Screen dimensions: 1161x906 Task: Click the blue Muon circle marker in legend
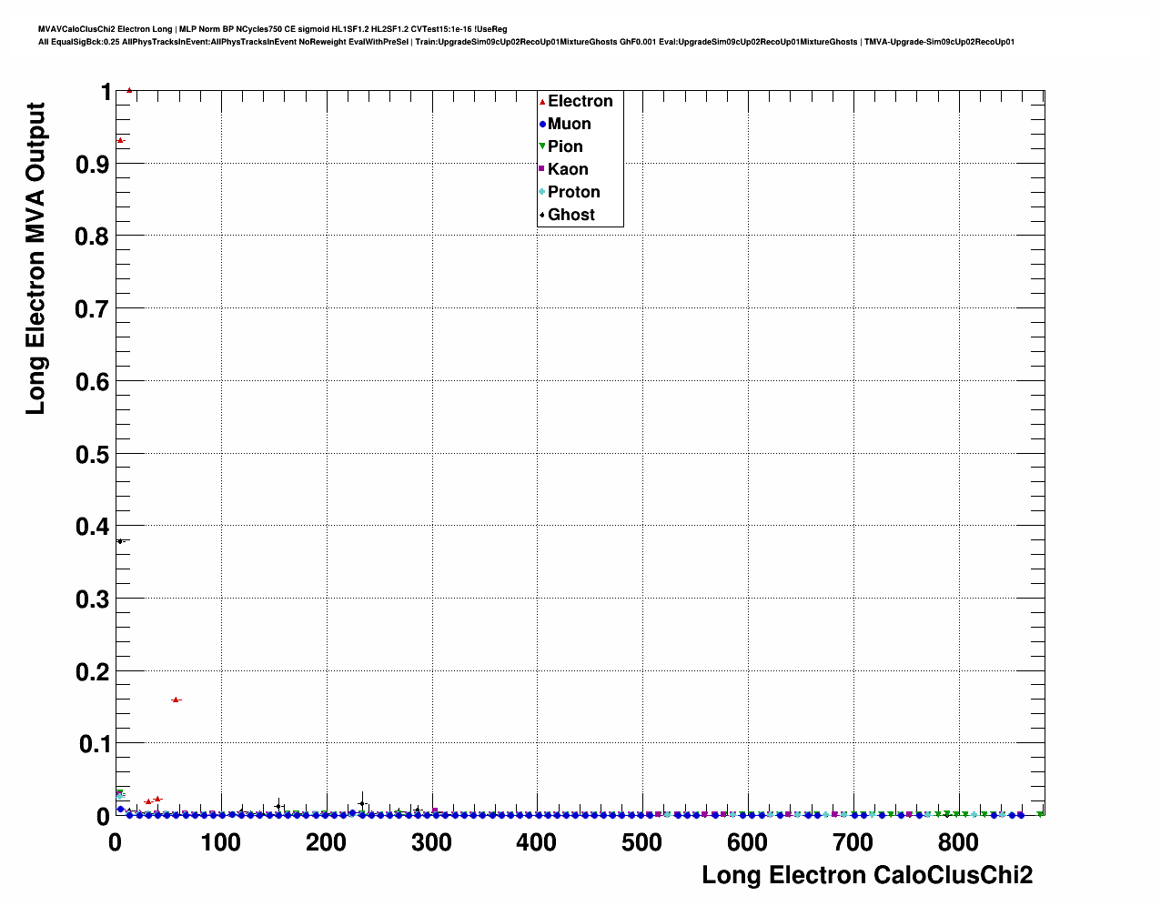542,125
